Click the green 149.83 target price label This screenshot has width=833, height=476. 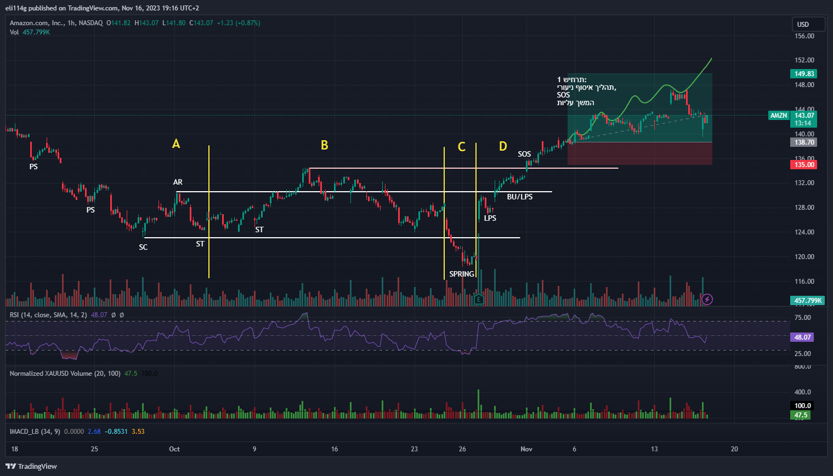pos(804,74)
